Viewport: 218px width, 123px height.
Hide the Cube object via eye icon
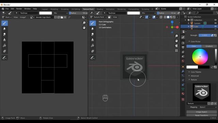click(215, 27)
